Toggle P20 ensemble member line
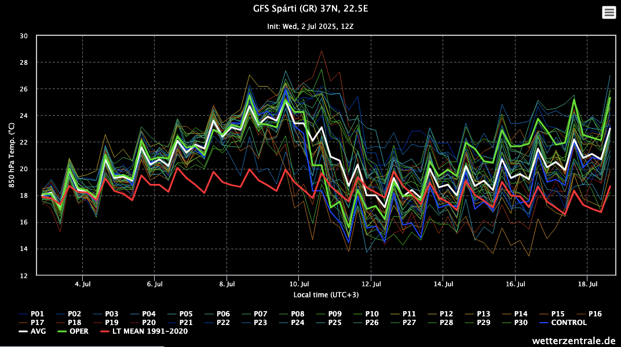621x347 pixels. 149,322
